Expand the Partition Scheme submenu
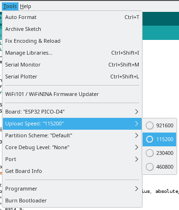179x210 pixels. pos(72,135)
